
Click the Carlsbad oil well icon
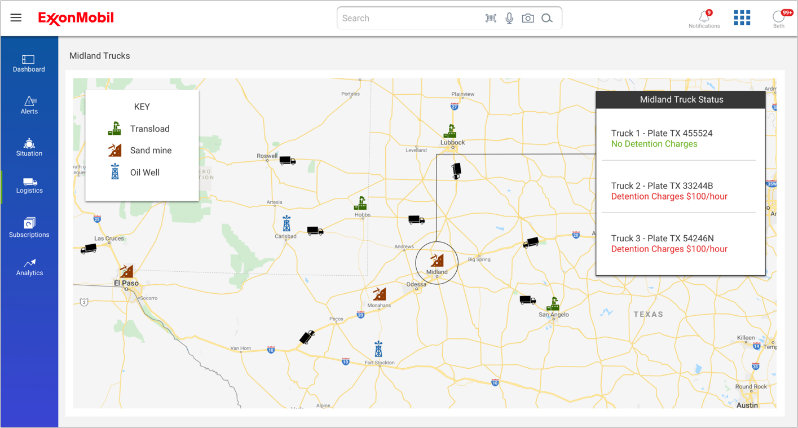286,223
